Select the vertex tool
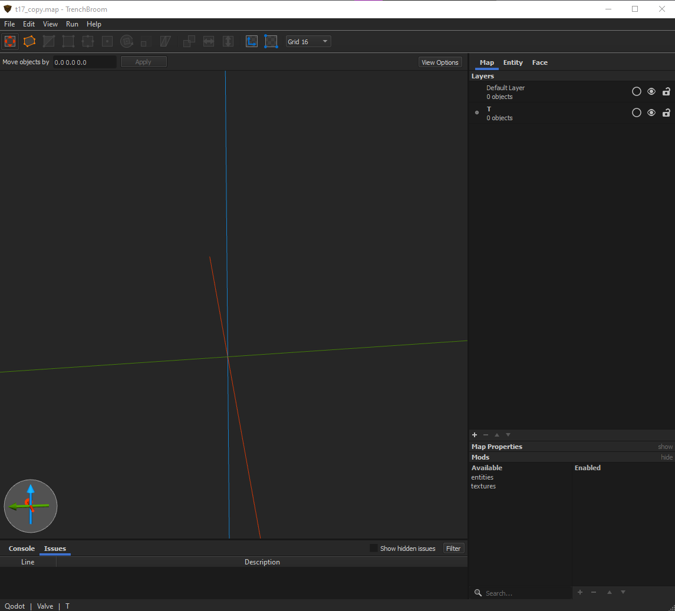The height and width of the screenshot is (611, 675). pos(68,41)
